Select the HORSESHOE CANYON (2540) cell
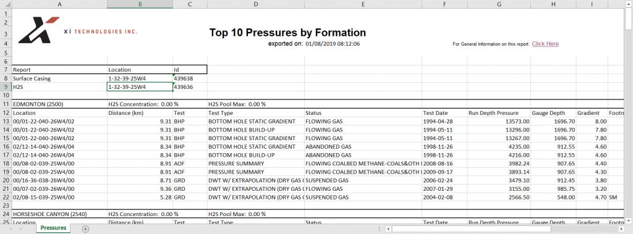The height and width of the screenshot is (234, 633). [x=59, y=214]
